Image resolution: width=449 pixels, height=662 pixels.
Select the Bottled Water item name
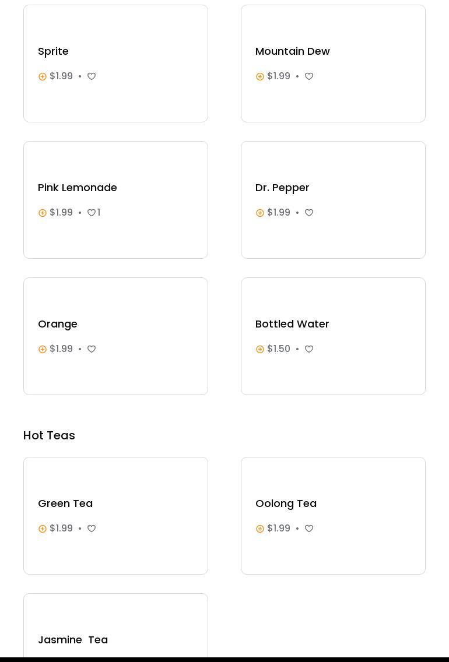point(292,324)
